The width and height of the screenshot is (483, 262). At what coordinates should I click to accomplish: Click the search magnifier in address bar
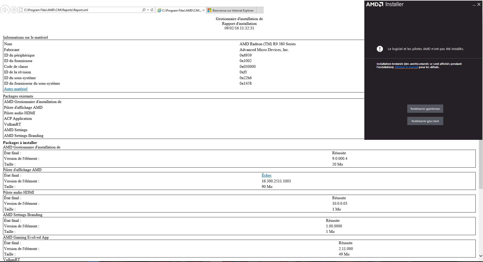[x=144, y=10]
